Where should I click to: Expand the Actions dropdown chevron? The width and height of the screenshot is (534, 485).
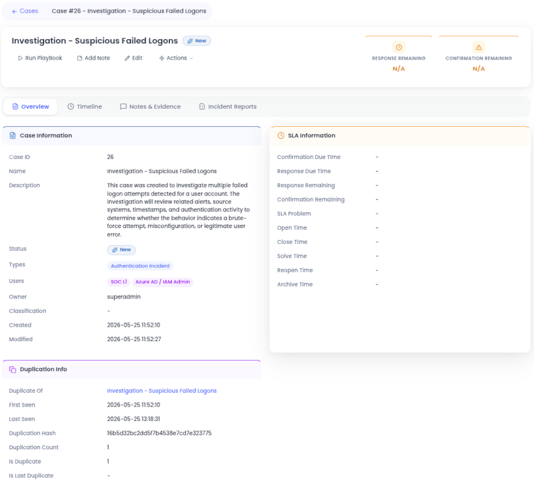[192, 58]
